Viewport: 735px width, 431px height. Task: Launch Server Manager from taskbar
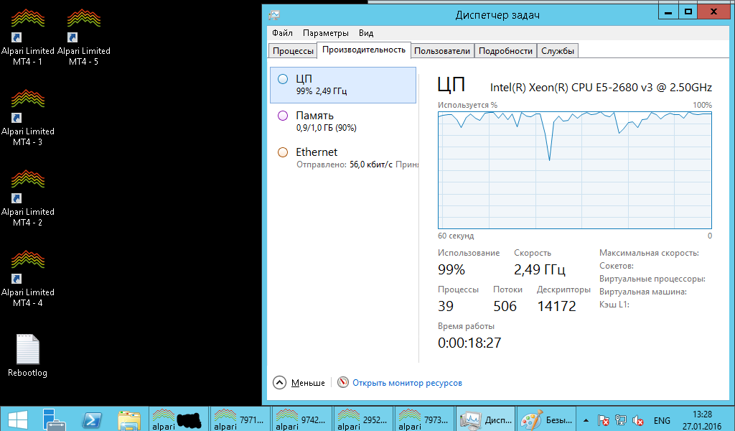click(55, 420)
